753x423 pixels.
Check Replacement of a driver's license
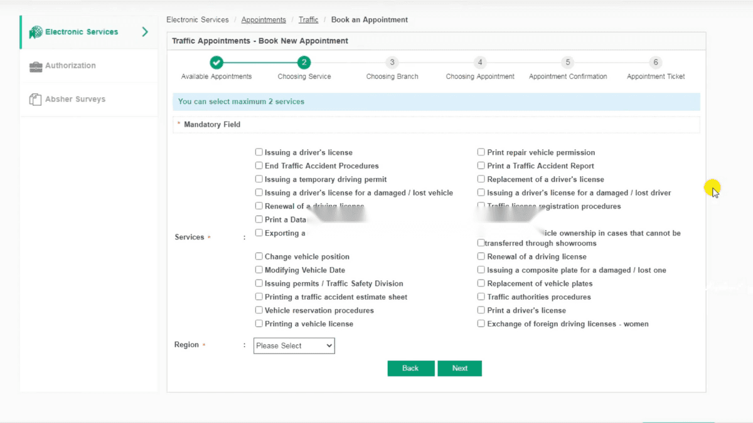click(481, 179)
